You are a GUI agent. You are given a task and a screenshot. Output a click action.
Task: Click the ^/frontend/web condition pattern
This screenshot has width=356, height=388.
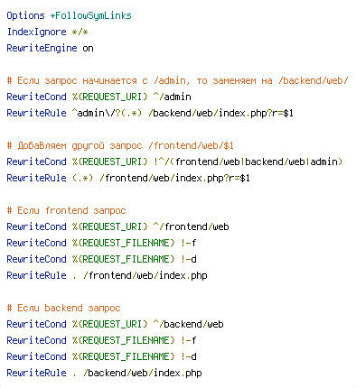[x=191, y=226]
